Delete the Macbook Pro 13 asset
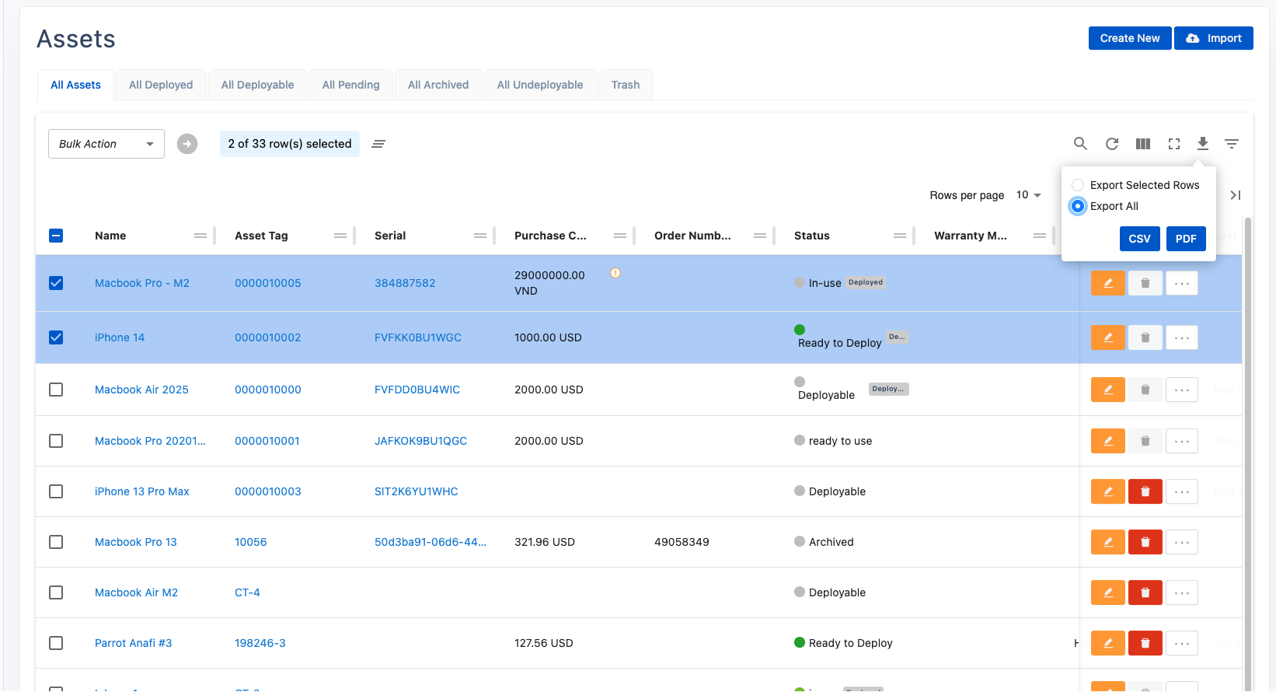Image resolution: width=1276 pixels, height=692 pixels. (x=1145, y=542)
